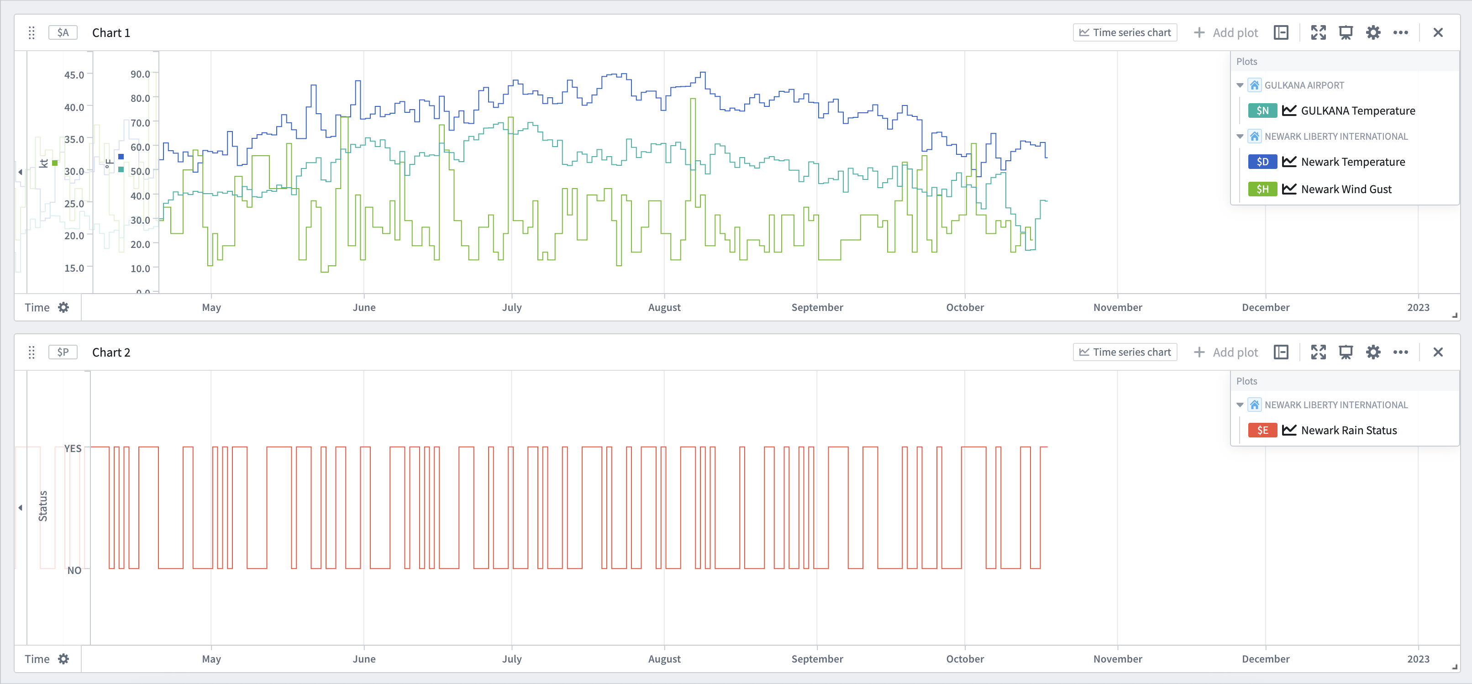Click the line chart icon beside Newark Wind Gust
Image resolution: width=1472 pixels, height=684 pixels.
[1289, 189]
